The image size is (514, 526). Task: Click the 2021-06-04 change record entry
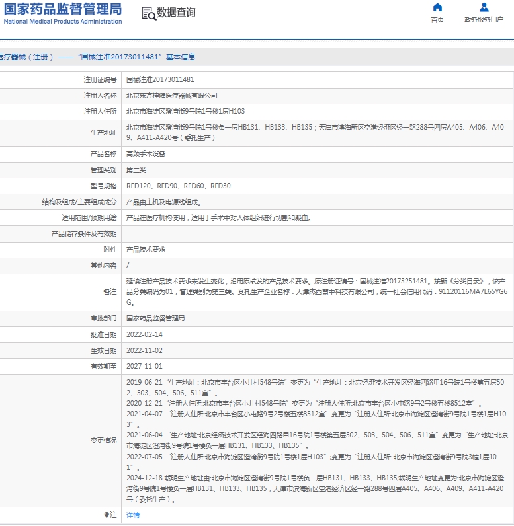(317, 440)
